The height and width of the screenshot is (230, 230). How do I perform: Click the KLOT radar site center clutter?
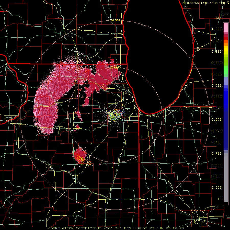(x=115, y=115)
